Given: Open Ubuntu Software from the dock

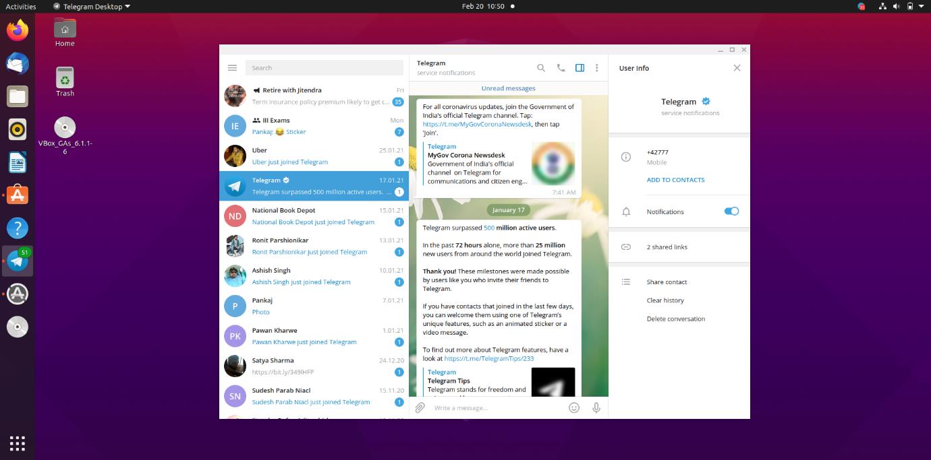Looking at the screenshot, I should pos(18,195).
